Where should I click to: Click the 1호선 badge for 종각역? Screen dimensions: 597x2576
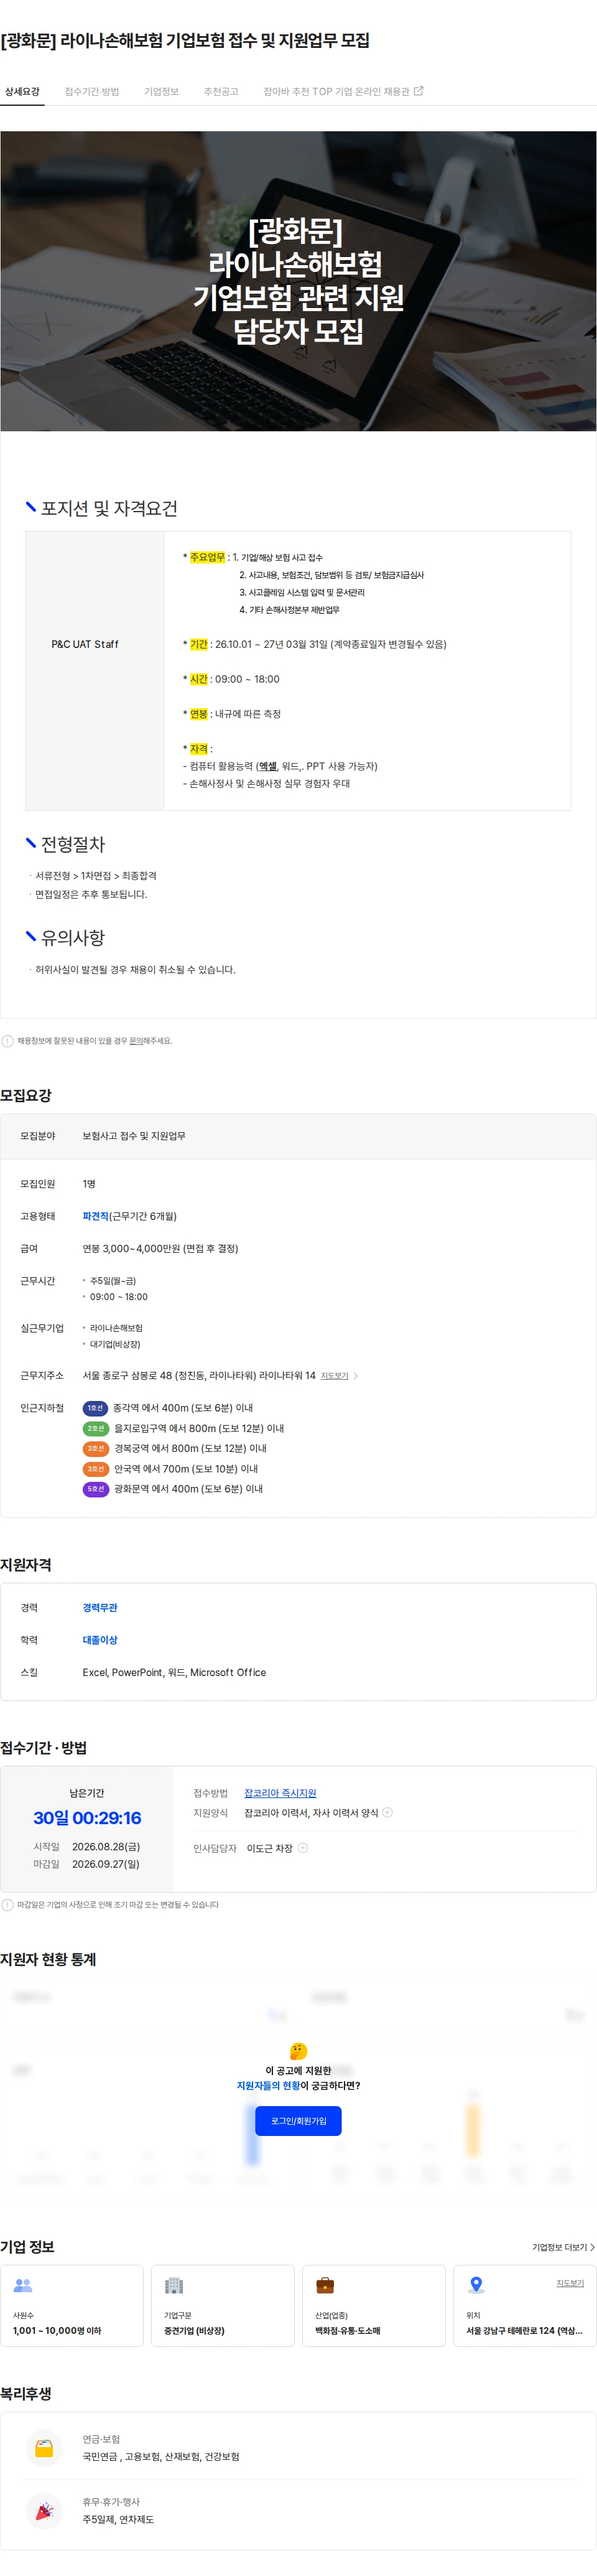(x=95, y=1408)
